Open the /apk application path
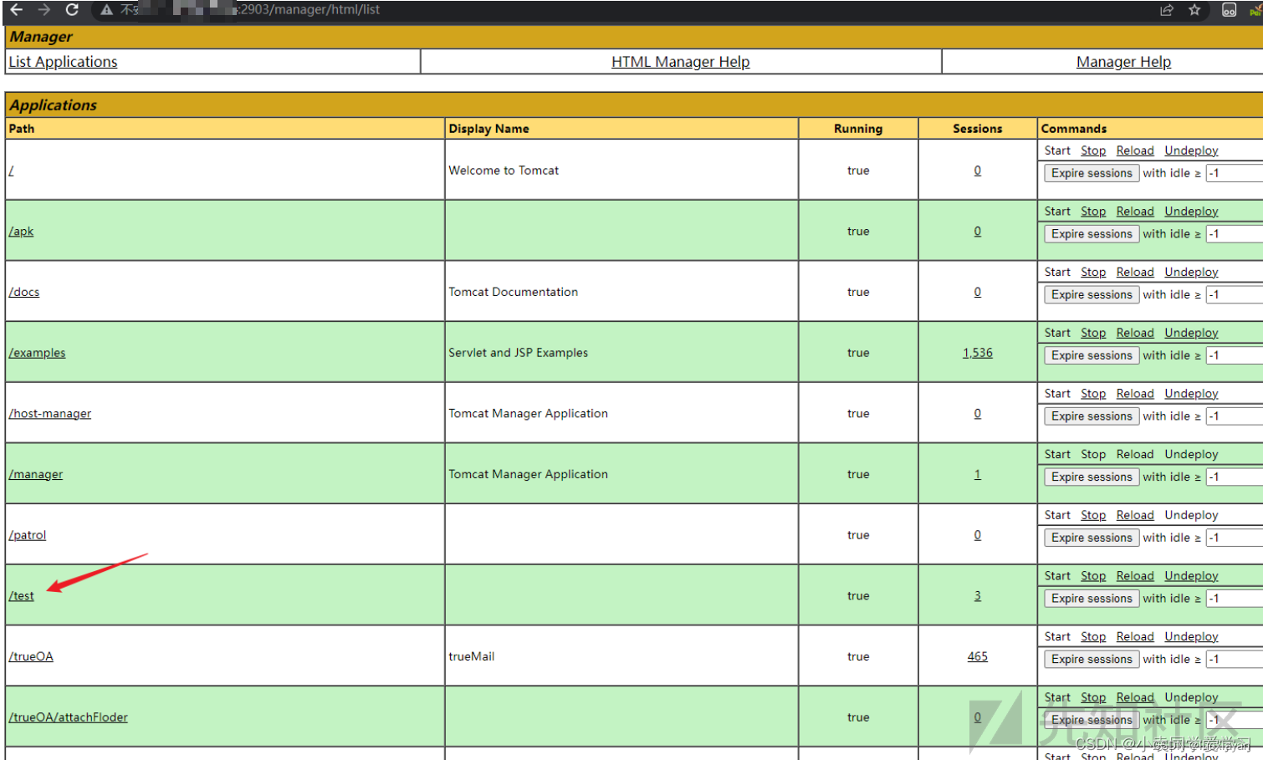The height and width of the screenshot is (760, 1263). (x=21, y=232)
